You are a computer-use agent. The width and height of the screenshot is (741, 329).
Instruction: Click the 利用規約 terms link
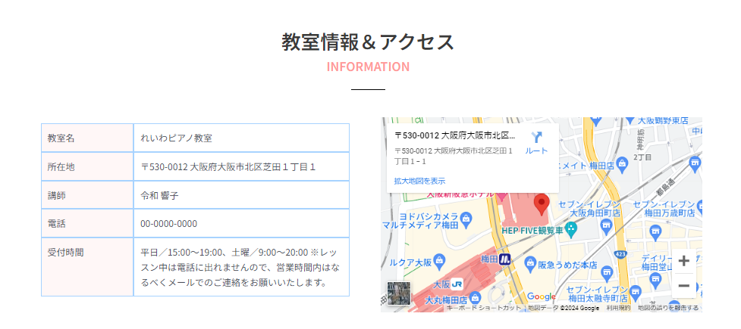618,309
